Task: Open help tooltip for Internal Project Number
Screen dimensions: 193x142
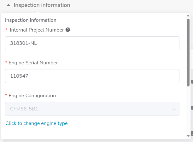Action: pos(67,30)
